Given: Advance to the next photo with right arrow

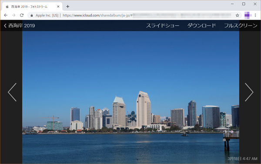Looking at the screenshot, I should 249,92.
